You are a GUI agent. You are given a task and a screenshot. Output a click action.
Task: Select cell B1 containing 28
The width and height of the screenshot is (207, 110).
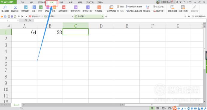tap(50, 32)
